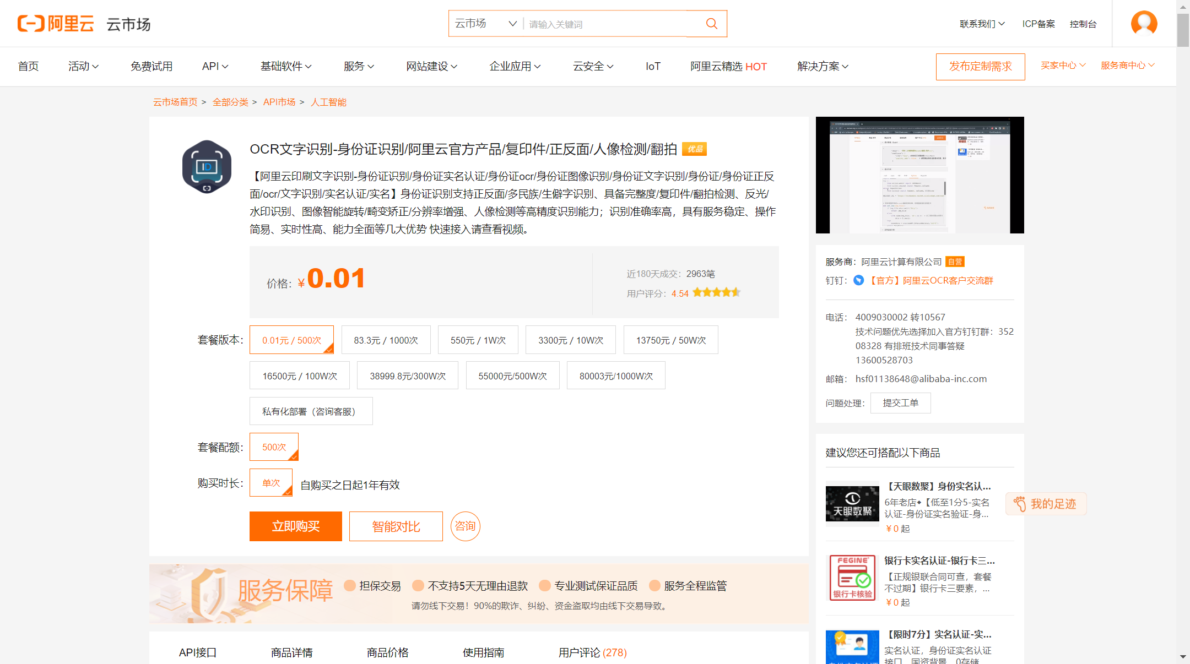Image resolution: width=1190 pixels, height=664 pixels.
Task: Open ICP备案 link
Action: 1038,24
